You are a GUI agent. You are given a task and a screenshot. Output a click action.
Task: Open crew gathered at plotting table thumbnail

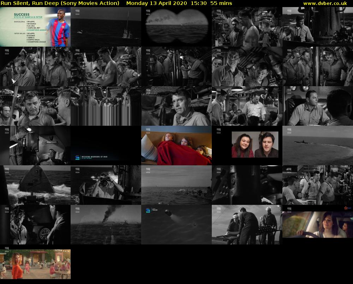point(318,185)
